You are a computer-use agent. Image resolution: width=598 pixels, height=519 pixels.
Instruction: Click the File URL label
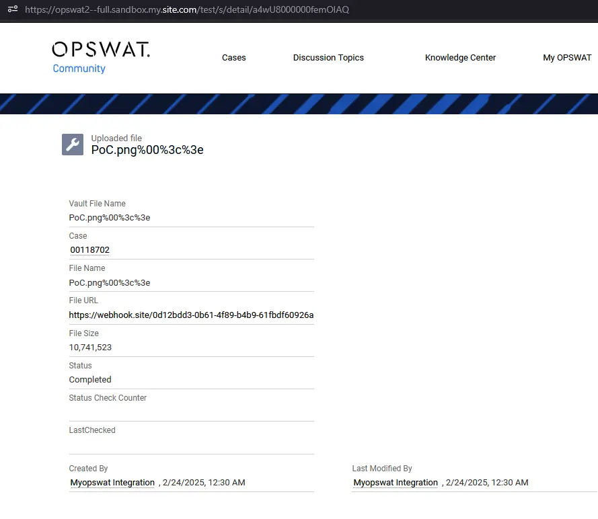point(83,301)
